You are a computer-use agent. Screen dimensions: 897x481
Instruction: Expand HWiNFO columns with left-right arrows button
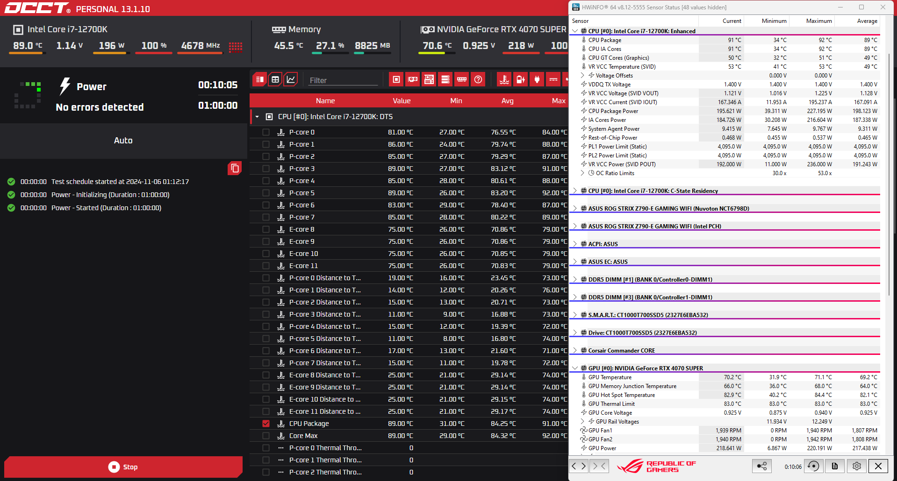click(x=579, y=466)
